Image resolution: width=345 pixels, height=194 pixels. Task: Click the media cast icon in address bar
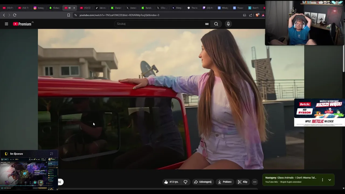(244, 15)
